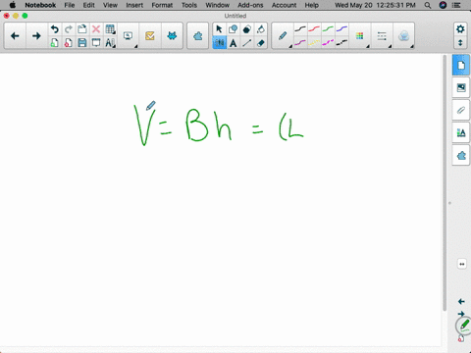Choose the Fill bucket tool
Screen dimensions: 471x353
[x=261, y=29]
